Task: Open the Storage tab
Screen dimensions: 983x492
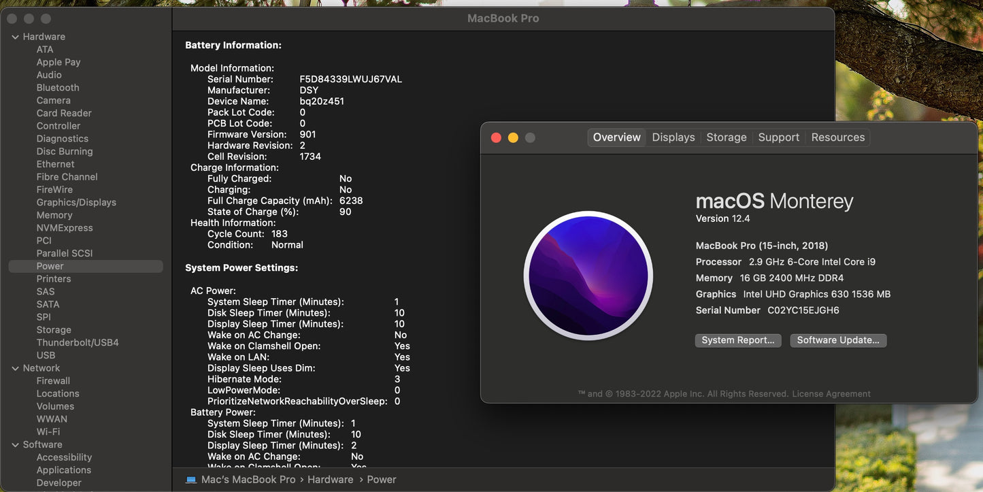Action: click(726, 137)
